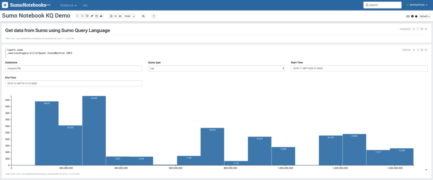This screenshot has height=180, width=433.
Task: Open interpreter binding gear icon
Action: point(412,16)
